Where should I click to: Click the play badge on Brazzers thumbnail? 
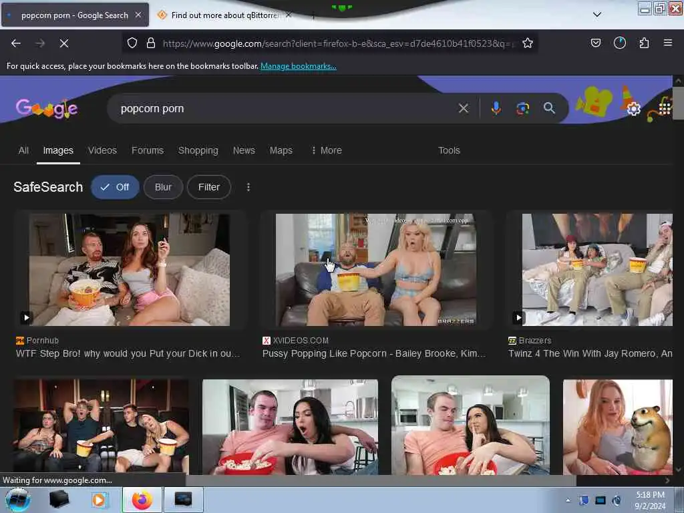click(x=518, y=317)
